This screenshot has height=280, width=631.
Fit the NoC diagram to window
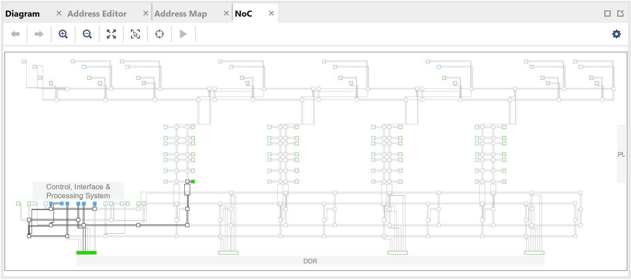pos(111,34)
